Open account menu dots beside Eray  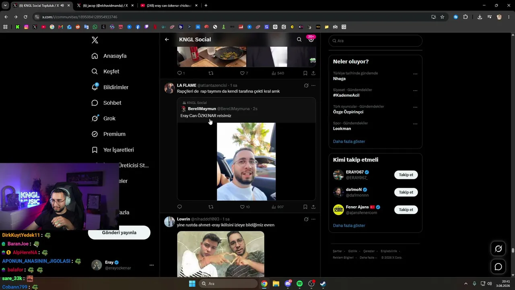[x=152, y=265]
